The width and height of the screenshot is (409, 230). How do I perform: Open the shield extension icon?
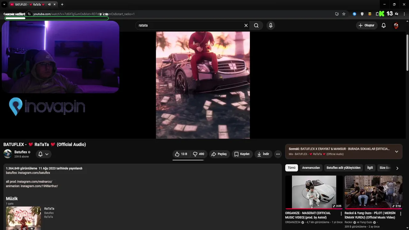coord(362,14)
